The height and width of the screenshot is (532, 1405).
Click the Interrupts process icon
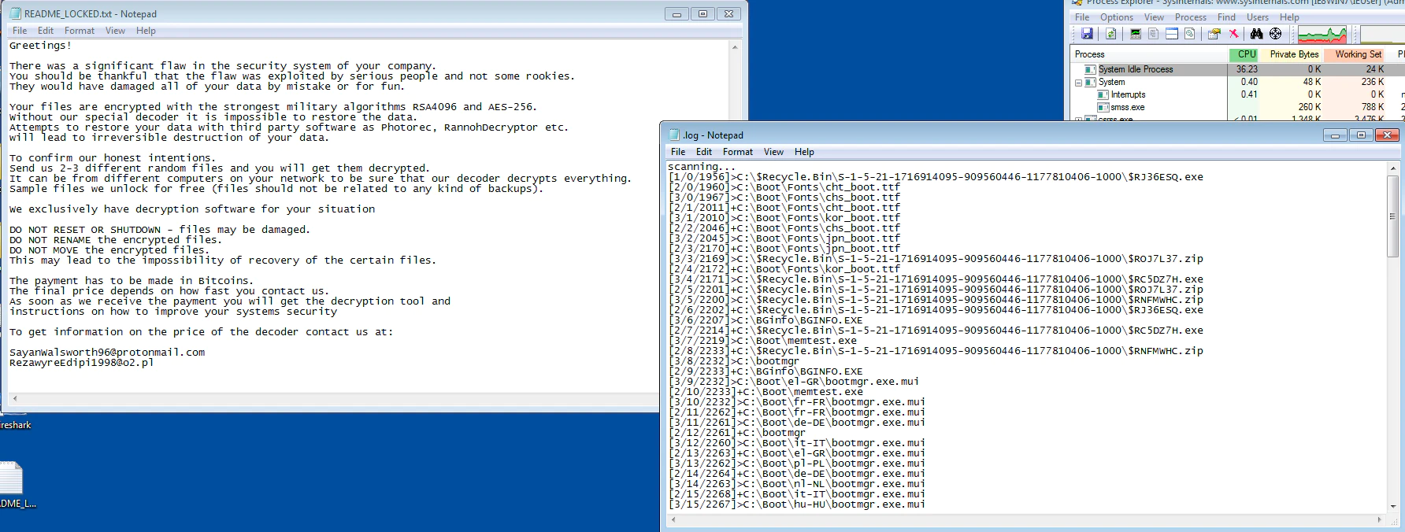pos(1103,94)
